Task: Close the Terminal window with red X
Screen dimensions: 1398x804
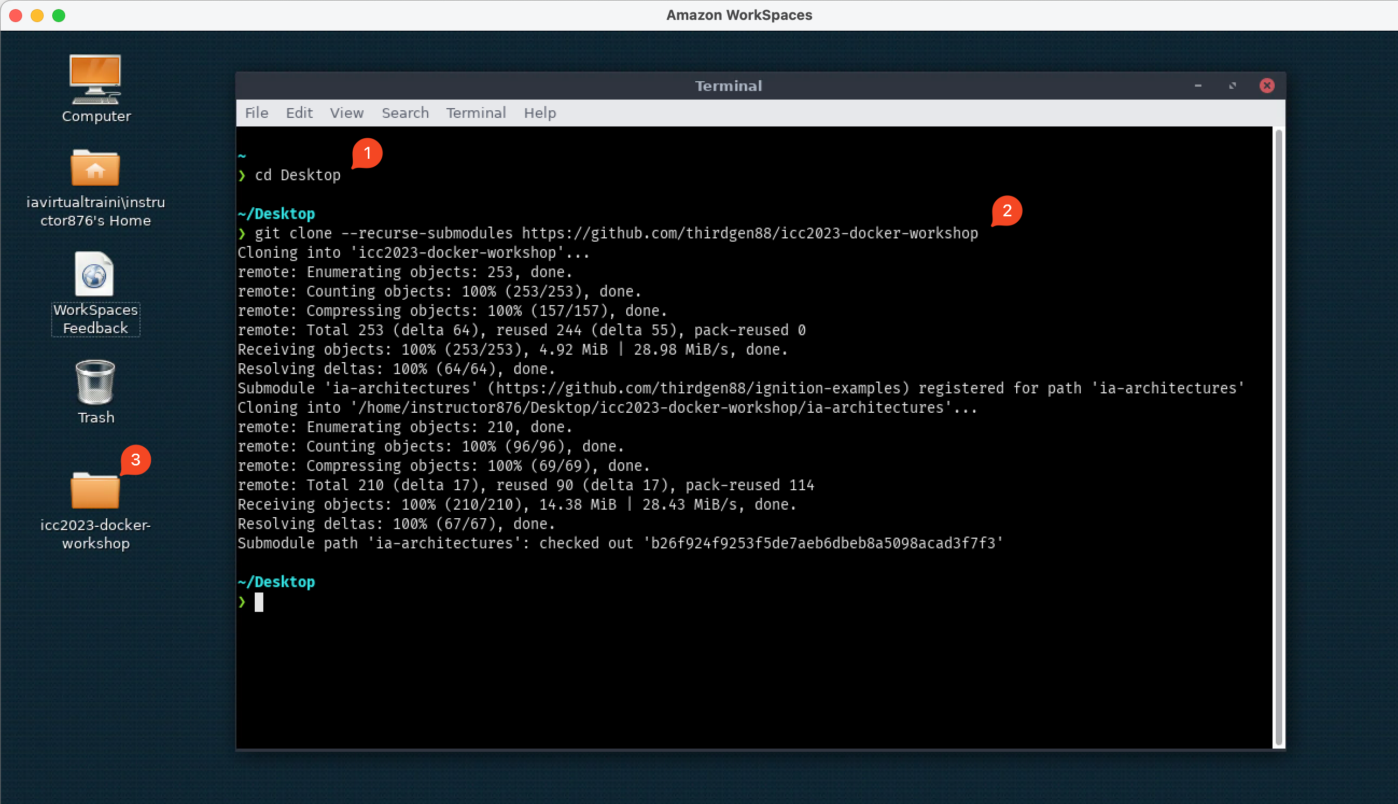Action: [x=1267, y=86]
